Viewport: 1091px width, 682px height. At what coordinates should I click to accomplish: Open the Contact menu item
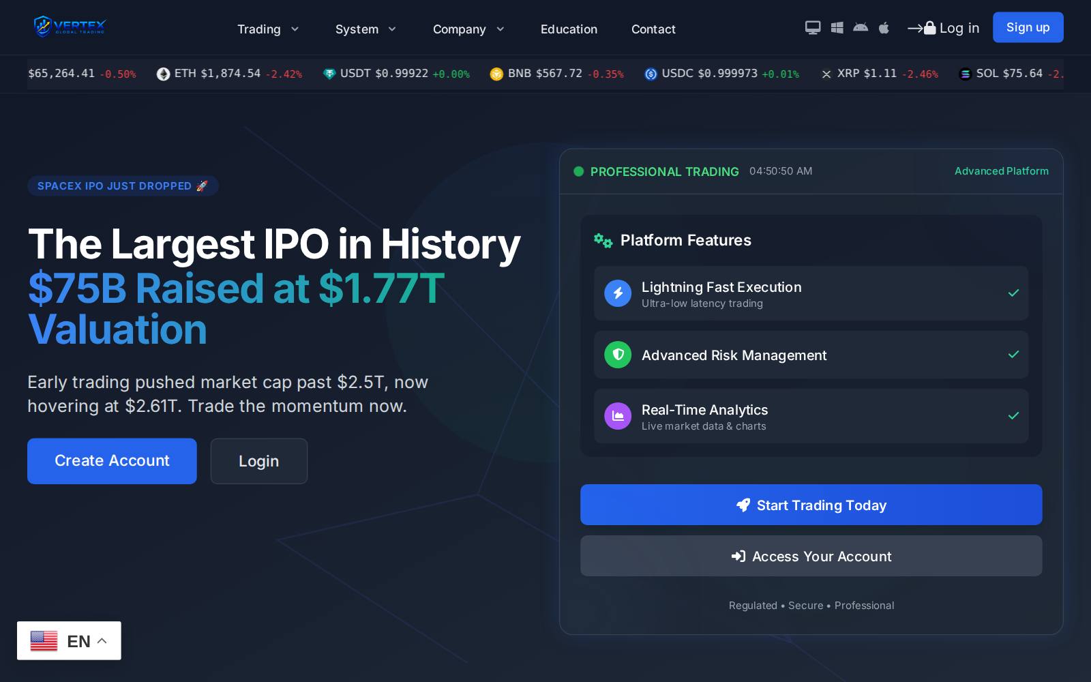click(653, 29)
